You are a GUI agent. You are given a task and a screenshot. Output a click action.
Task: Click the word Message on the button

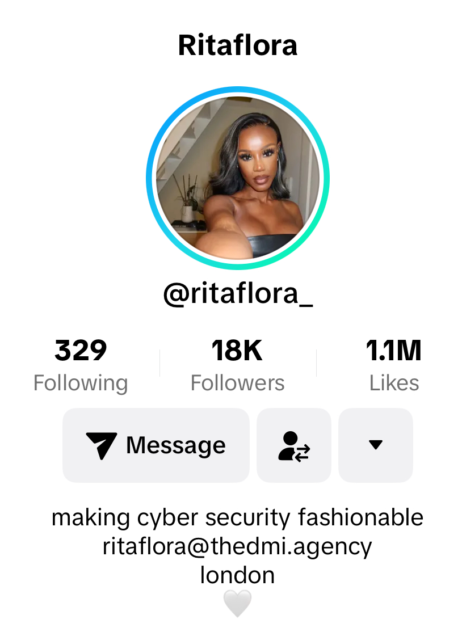click(176, 446)
